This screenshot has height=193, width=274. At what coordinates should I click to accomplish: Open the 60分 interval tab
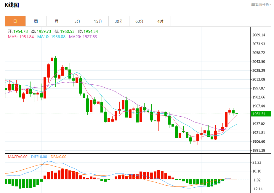point(140,21)
